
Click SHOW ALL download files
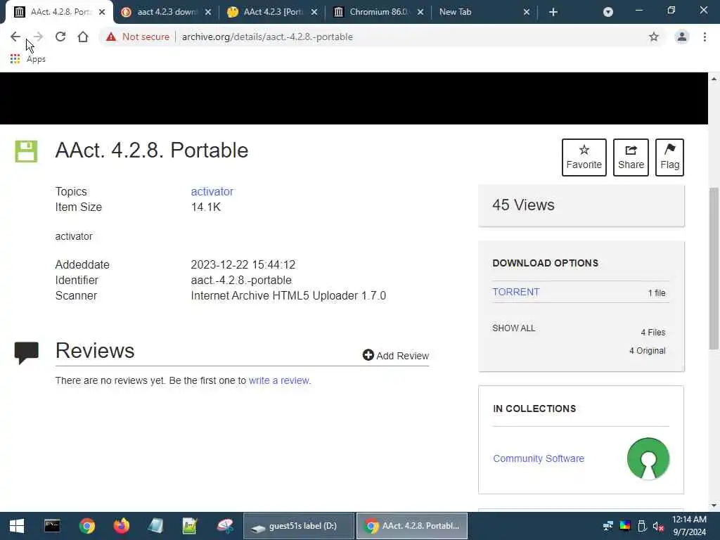[513, 328]
